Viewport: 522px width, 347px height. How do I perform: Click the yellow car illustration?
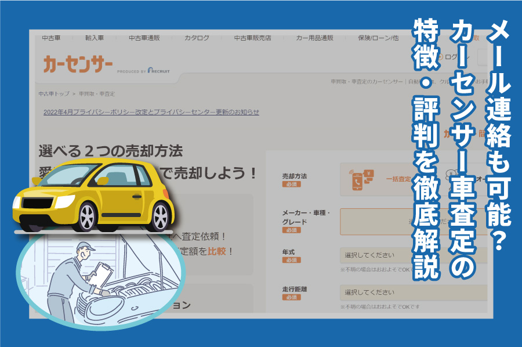(x=93, y=196)
